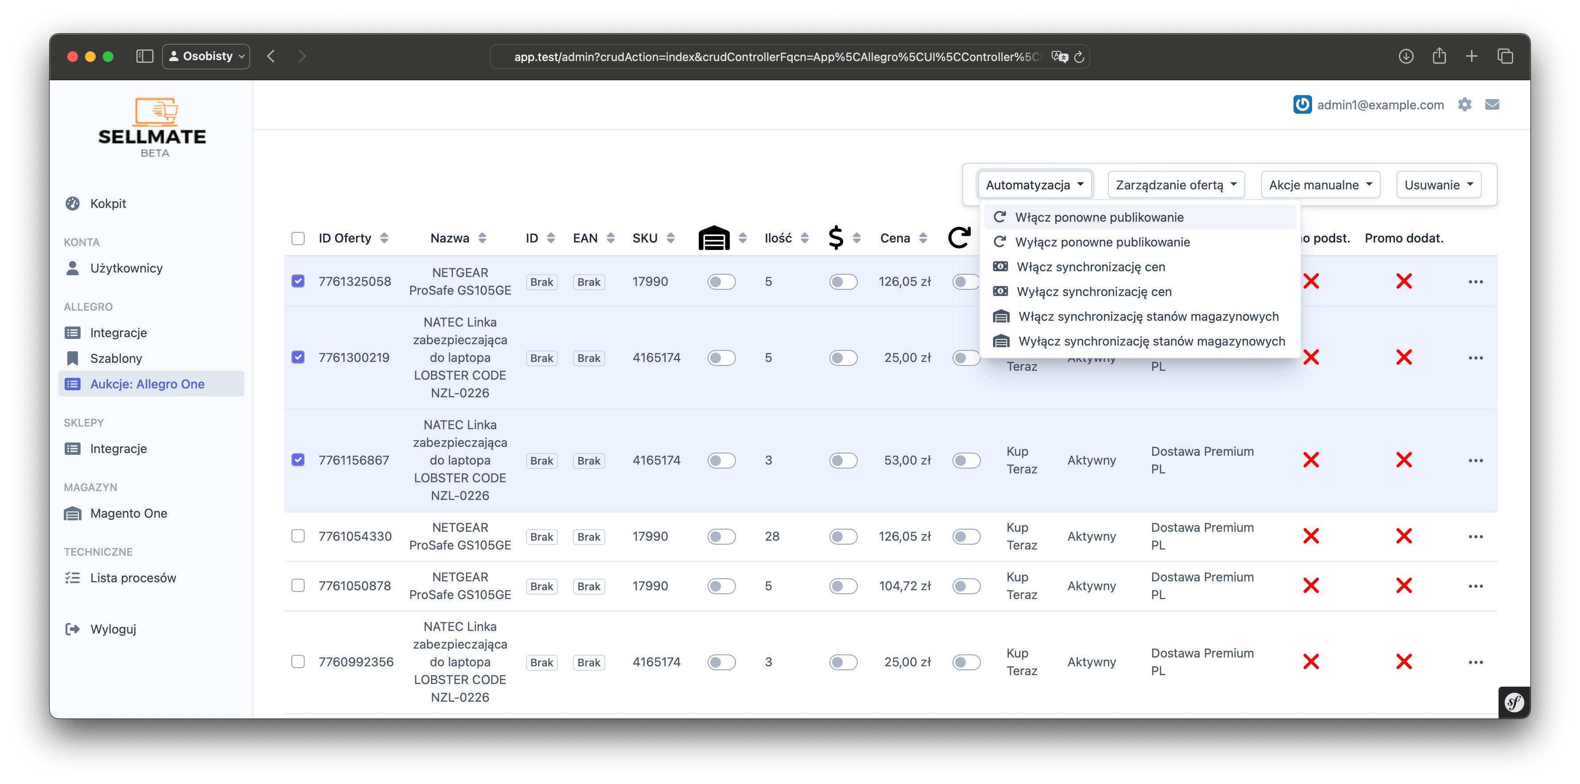Toggle republish switch for offer 7761050878
The width and height of the screenshot is (1580, 784).
click(x=967, y=587)
